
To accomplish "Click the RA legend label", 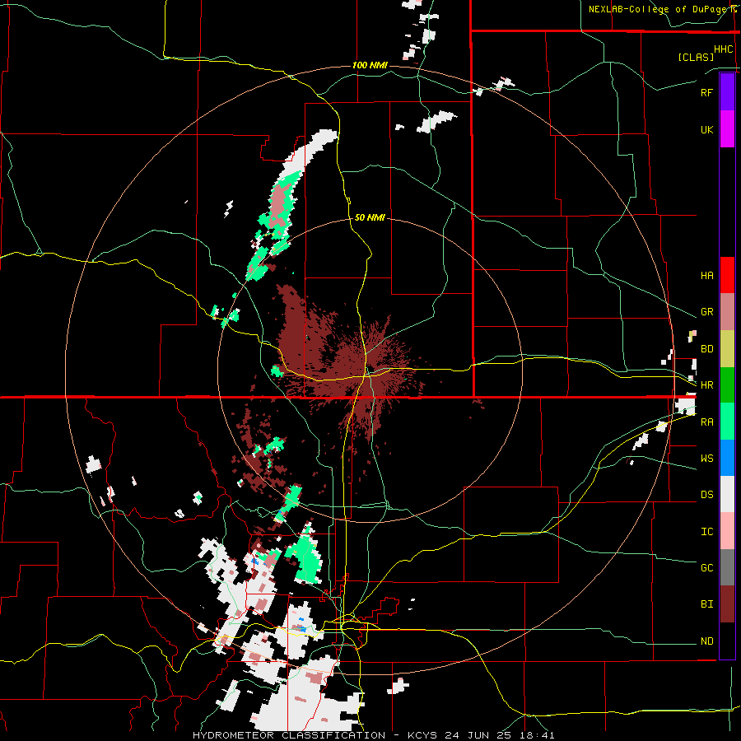I will coord(707,422).
